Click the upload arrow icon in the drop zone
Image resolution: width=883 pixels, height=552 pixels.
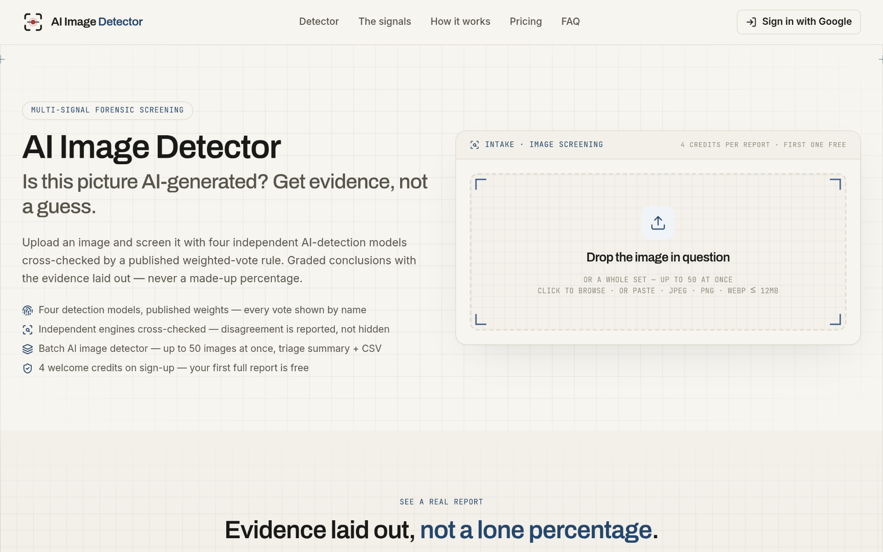click(658, 223)
